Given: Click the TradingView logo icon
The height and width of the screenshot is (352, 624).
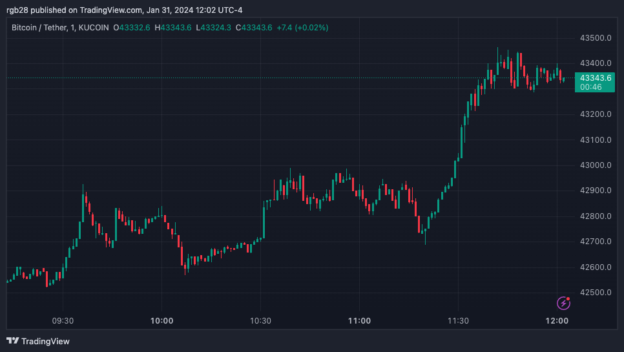Looking at the screenshot, I should 13,341.
